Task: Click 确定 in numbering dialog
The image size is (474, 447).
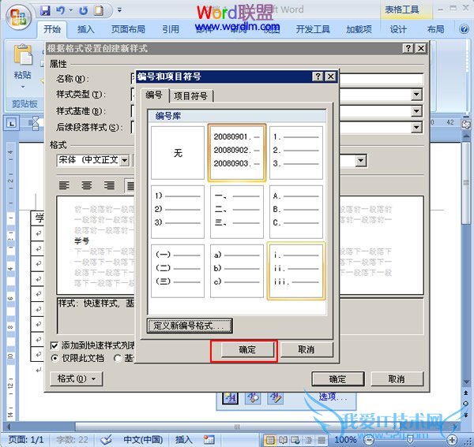Action: tap(247, 350)
